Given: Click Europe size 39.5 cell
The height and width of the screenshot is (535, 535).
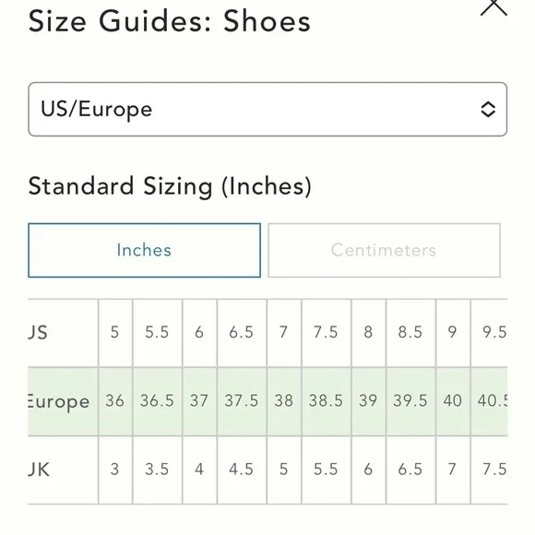Looking at the screenshot, I should pos(410,401).
